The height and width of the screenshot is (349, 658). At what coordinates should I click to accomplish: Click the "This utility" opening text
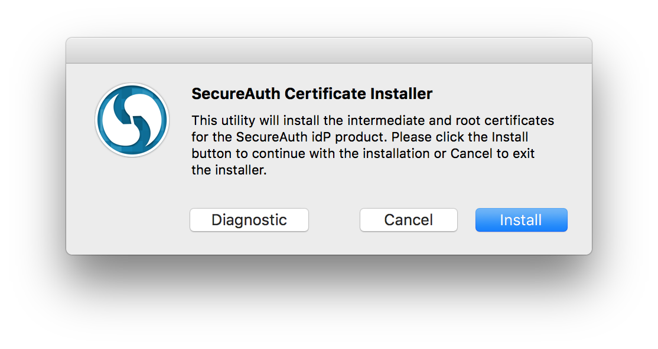(216, 121)
